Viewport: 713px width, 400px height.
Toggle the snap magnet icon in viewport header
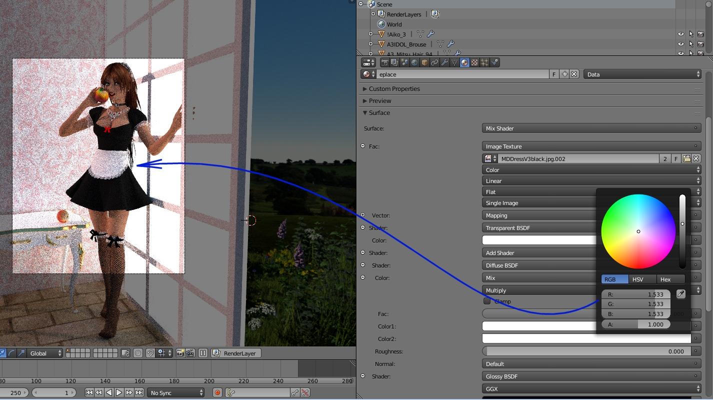click(149, 353)
